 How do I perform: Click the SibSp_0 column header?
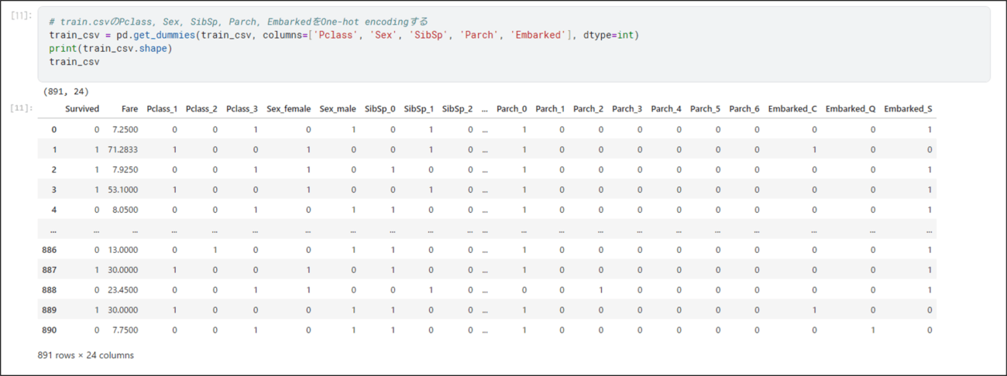(380, 109)
